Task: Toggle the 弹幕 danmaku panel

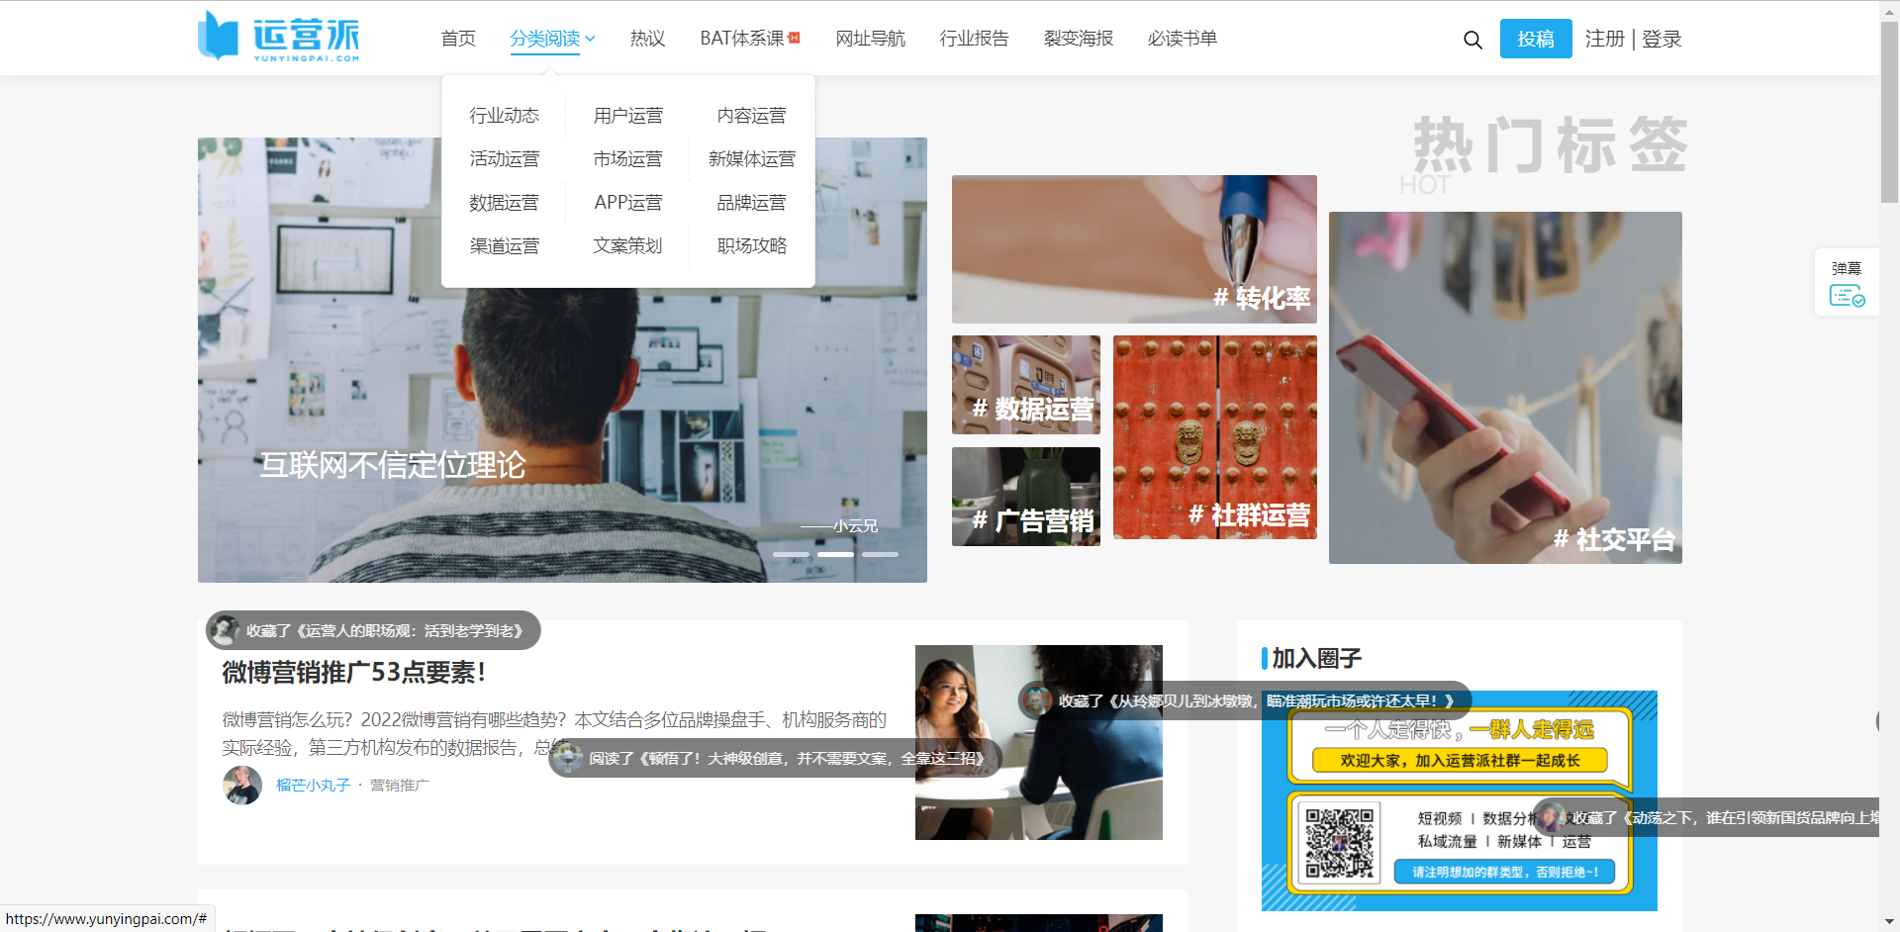Action: 1847,281
